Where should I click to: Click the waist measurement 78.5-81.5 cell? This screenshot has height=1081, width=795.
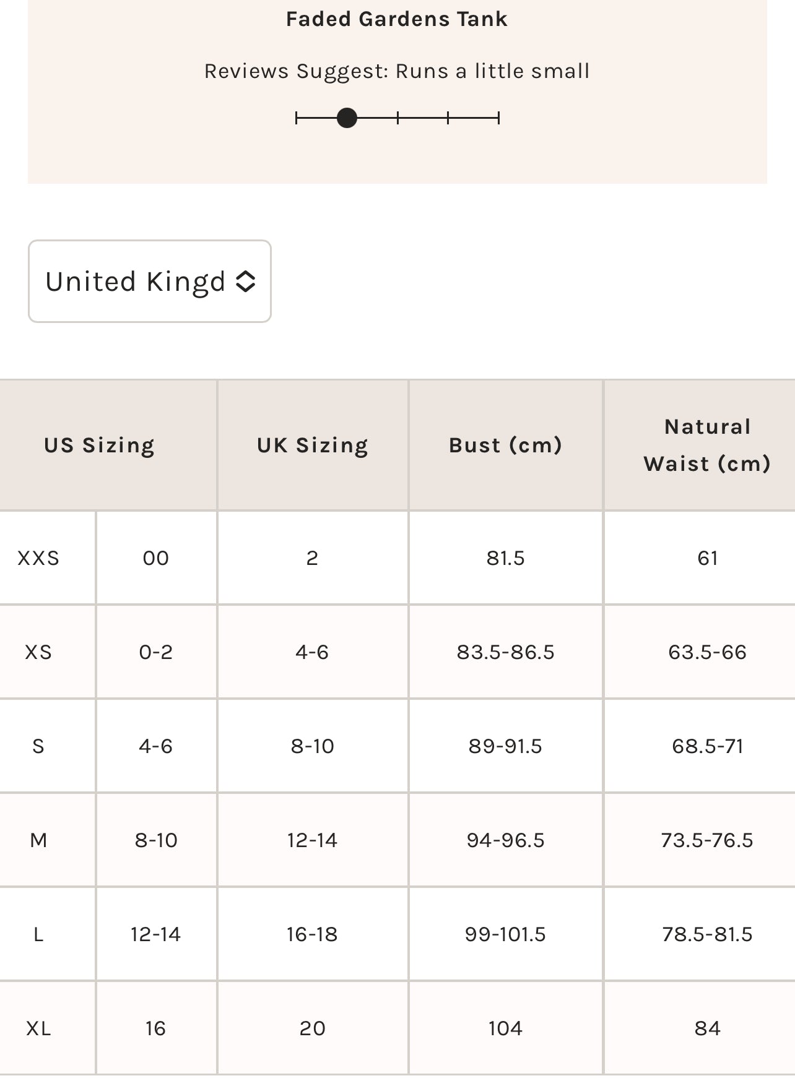(707, 934)
